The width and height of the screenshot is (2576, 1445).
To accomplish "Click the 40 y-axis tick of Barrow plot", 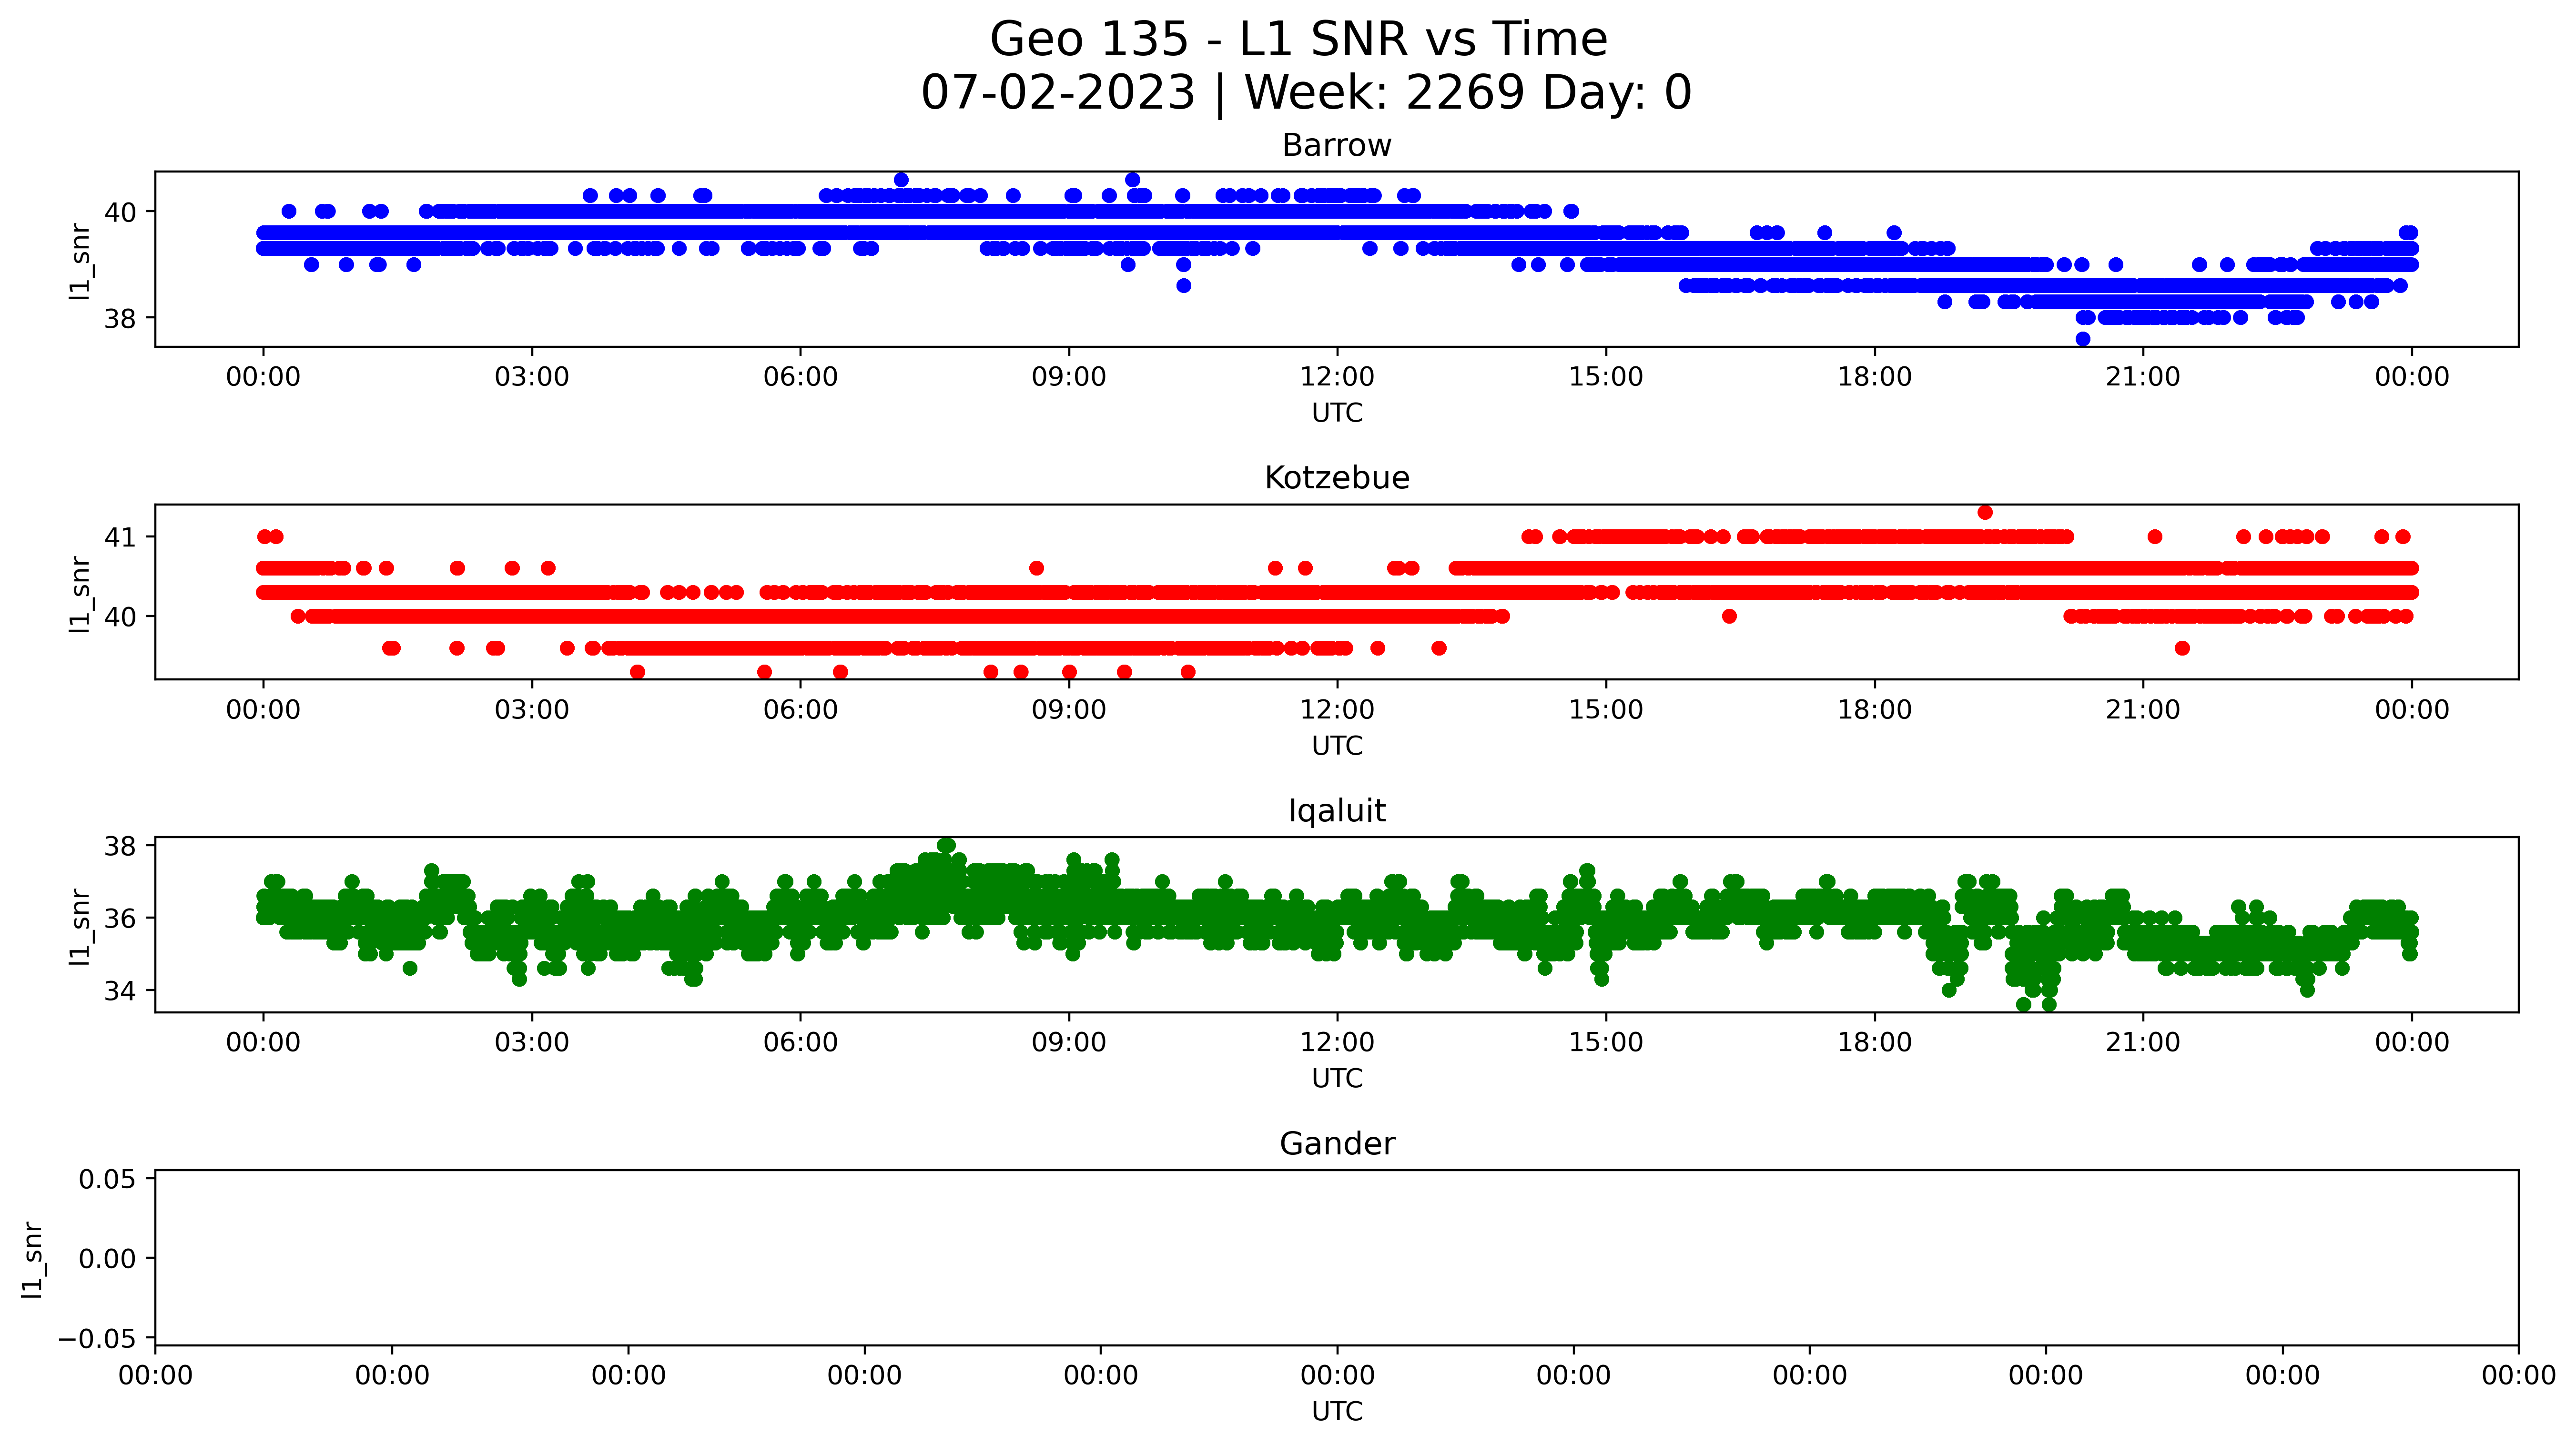I will coord(120,212).
